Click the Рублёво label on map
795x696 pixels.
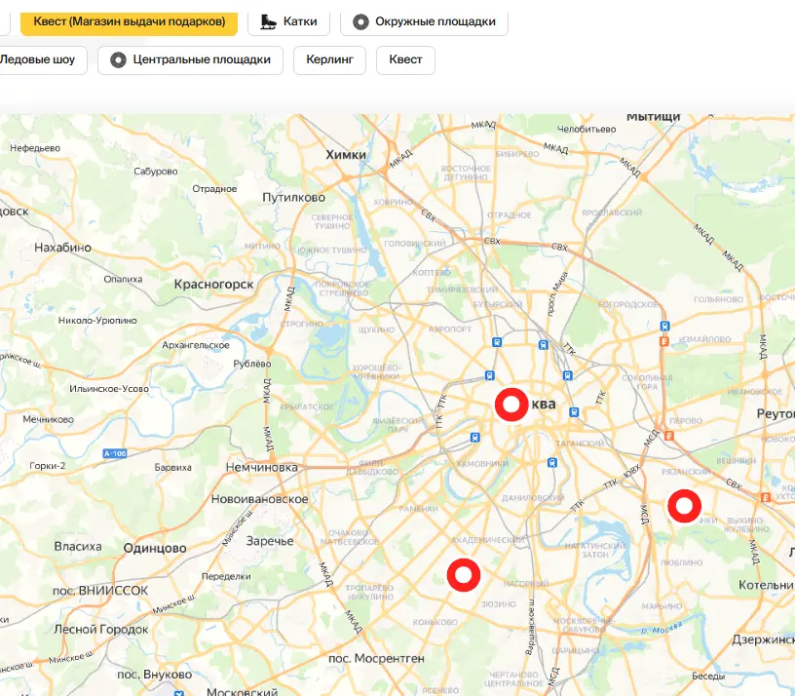[x=252, y=364]
